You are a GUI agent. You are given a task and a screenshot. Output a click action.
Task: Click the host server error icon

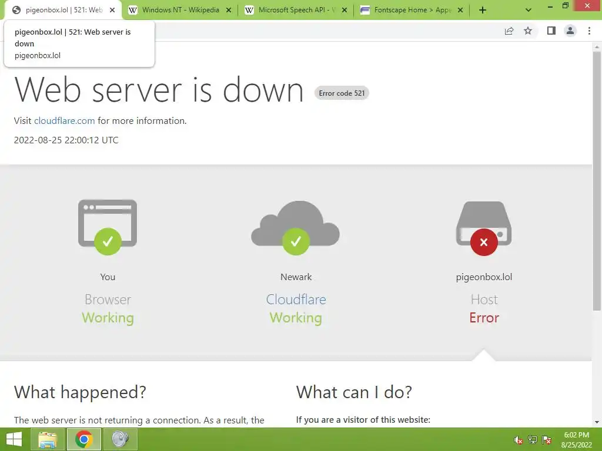point(484,228)
